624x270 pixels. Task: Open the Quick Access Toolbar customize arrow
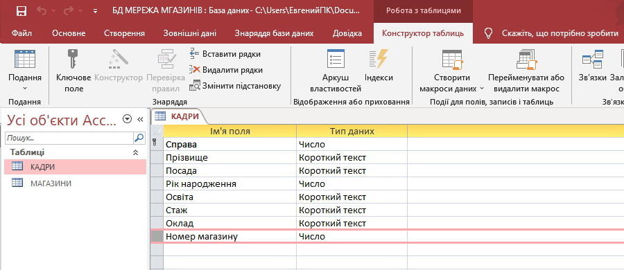(x=95, y=12)
